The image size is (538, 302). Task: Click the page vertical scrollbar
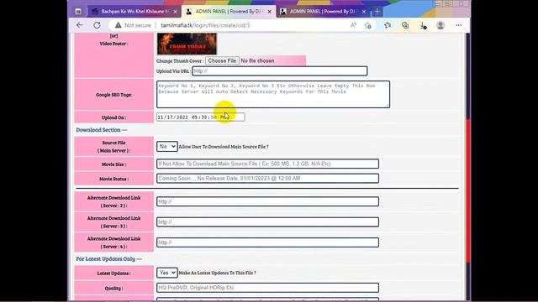(x=468, y=191)
